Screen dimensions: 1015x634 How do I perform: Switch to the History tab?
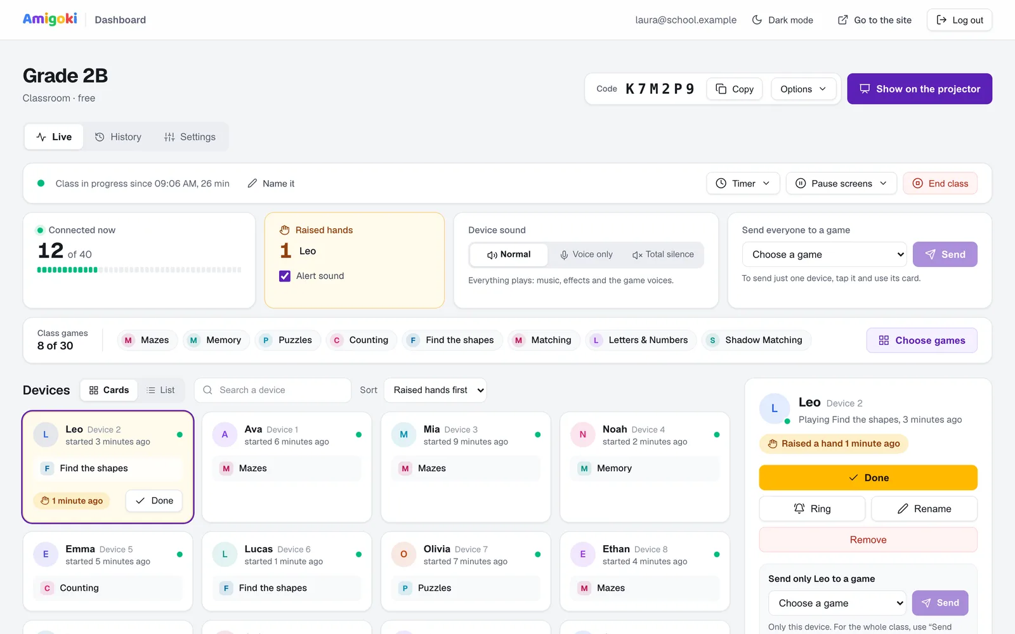118,137
